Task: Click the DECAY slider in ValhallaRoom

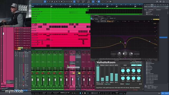Action: click(x=107, y=74)
